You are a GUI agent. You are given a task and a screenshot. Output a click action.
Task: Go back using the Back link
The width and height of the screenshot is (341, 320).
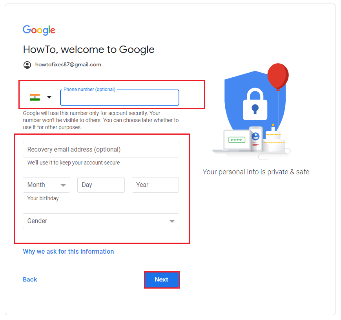pyautogui.click(x=30, y=280)
